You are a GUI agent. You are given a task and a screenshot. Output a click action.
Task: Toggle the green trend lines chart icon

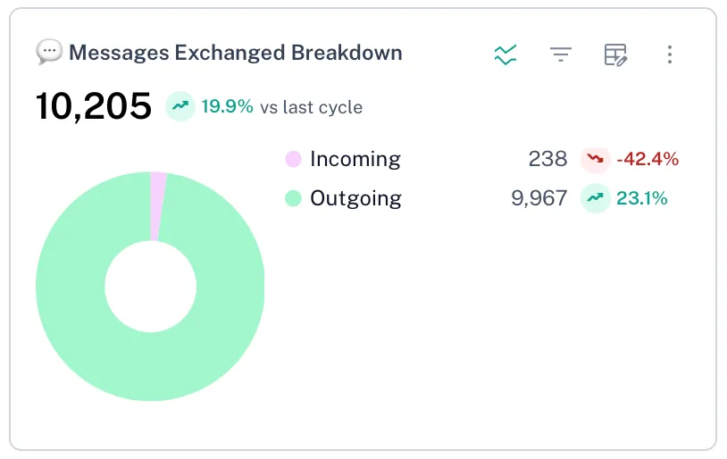(x=506, y=54)
